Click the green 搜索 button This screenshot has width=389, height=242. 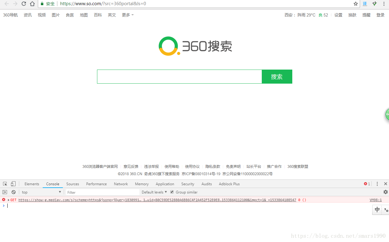tap(277, 77)
